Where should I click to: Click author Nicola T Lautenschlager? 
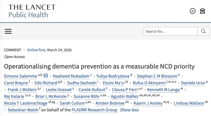point(26,103)
